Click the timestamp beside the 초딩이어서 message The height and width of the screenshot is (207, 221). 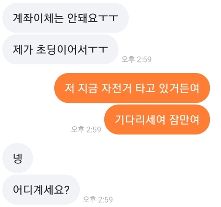(x=136, y=60)
